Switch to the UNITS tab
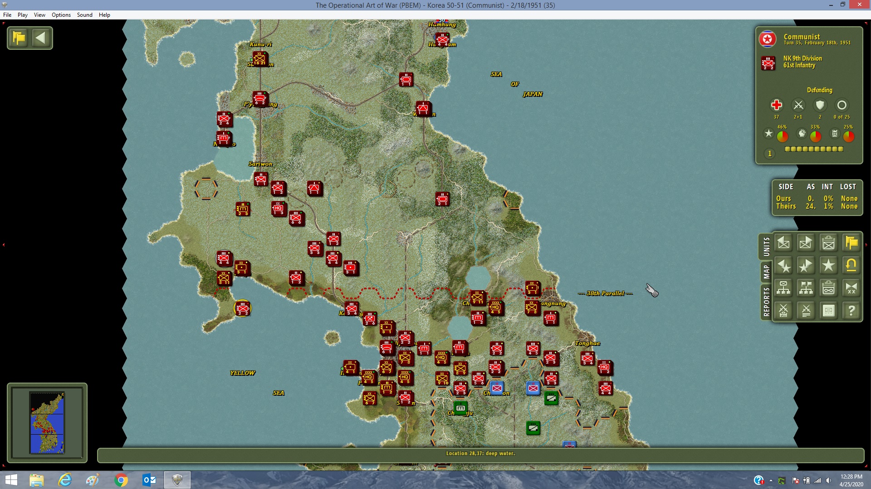The width and height of the screenshot is (871, 489). [x=766, y=247]
